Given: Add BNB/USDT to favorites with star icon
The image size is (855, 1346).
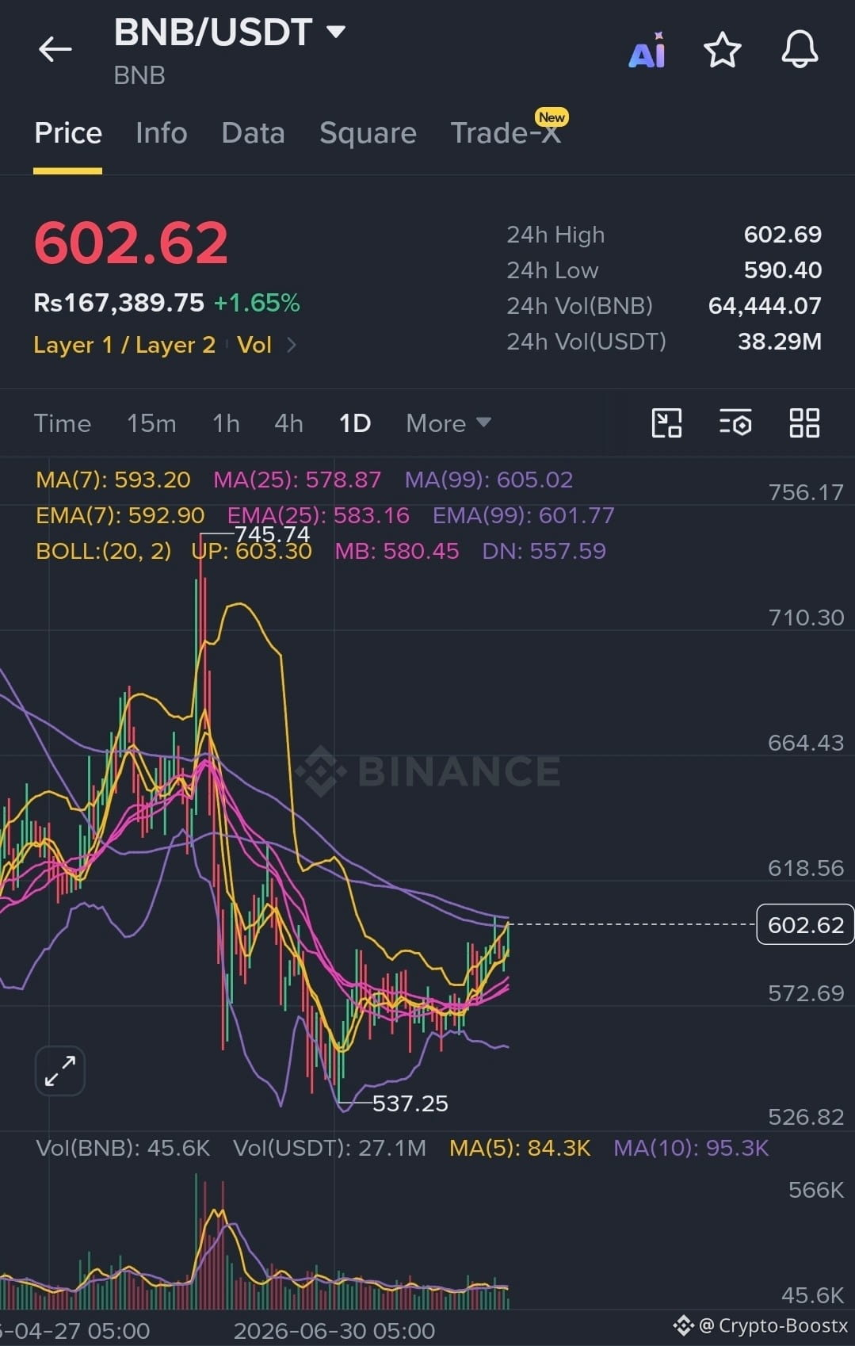Looking at the screenshot, I should (722, 51).
